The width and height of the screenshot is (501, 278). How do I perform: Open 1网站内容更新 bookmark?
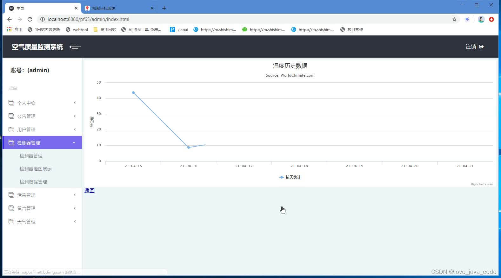[44, 29]
